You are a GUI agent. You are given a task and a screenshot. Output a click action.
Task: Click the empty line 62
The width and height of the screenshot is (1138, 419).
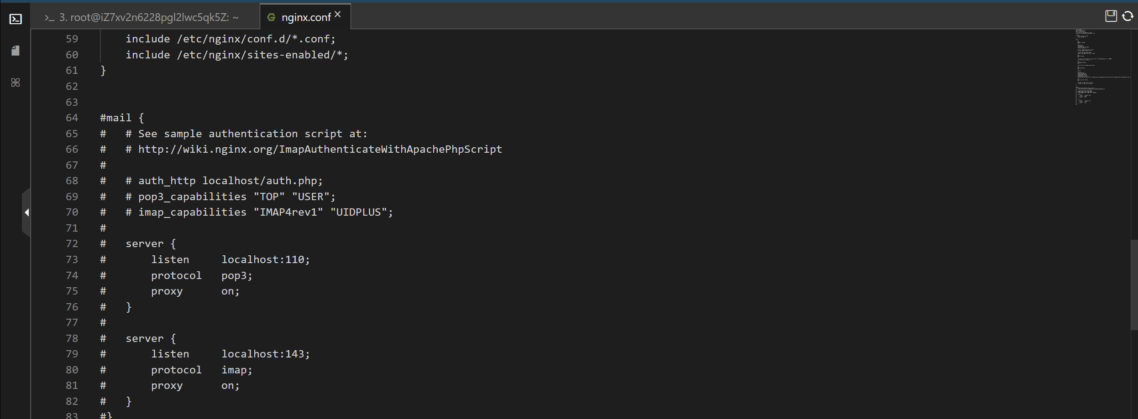[x=584, y=87]
